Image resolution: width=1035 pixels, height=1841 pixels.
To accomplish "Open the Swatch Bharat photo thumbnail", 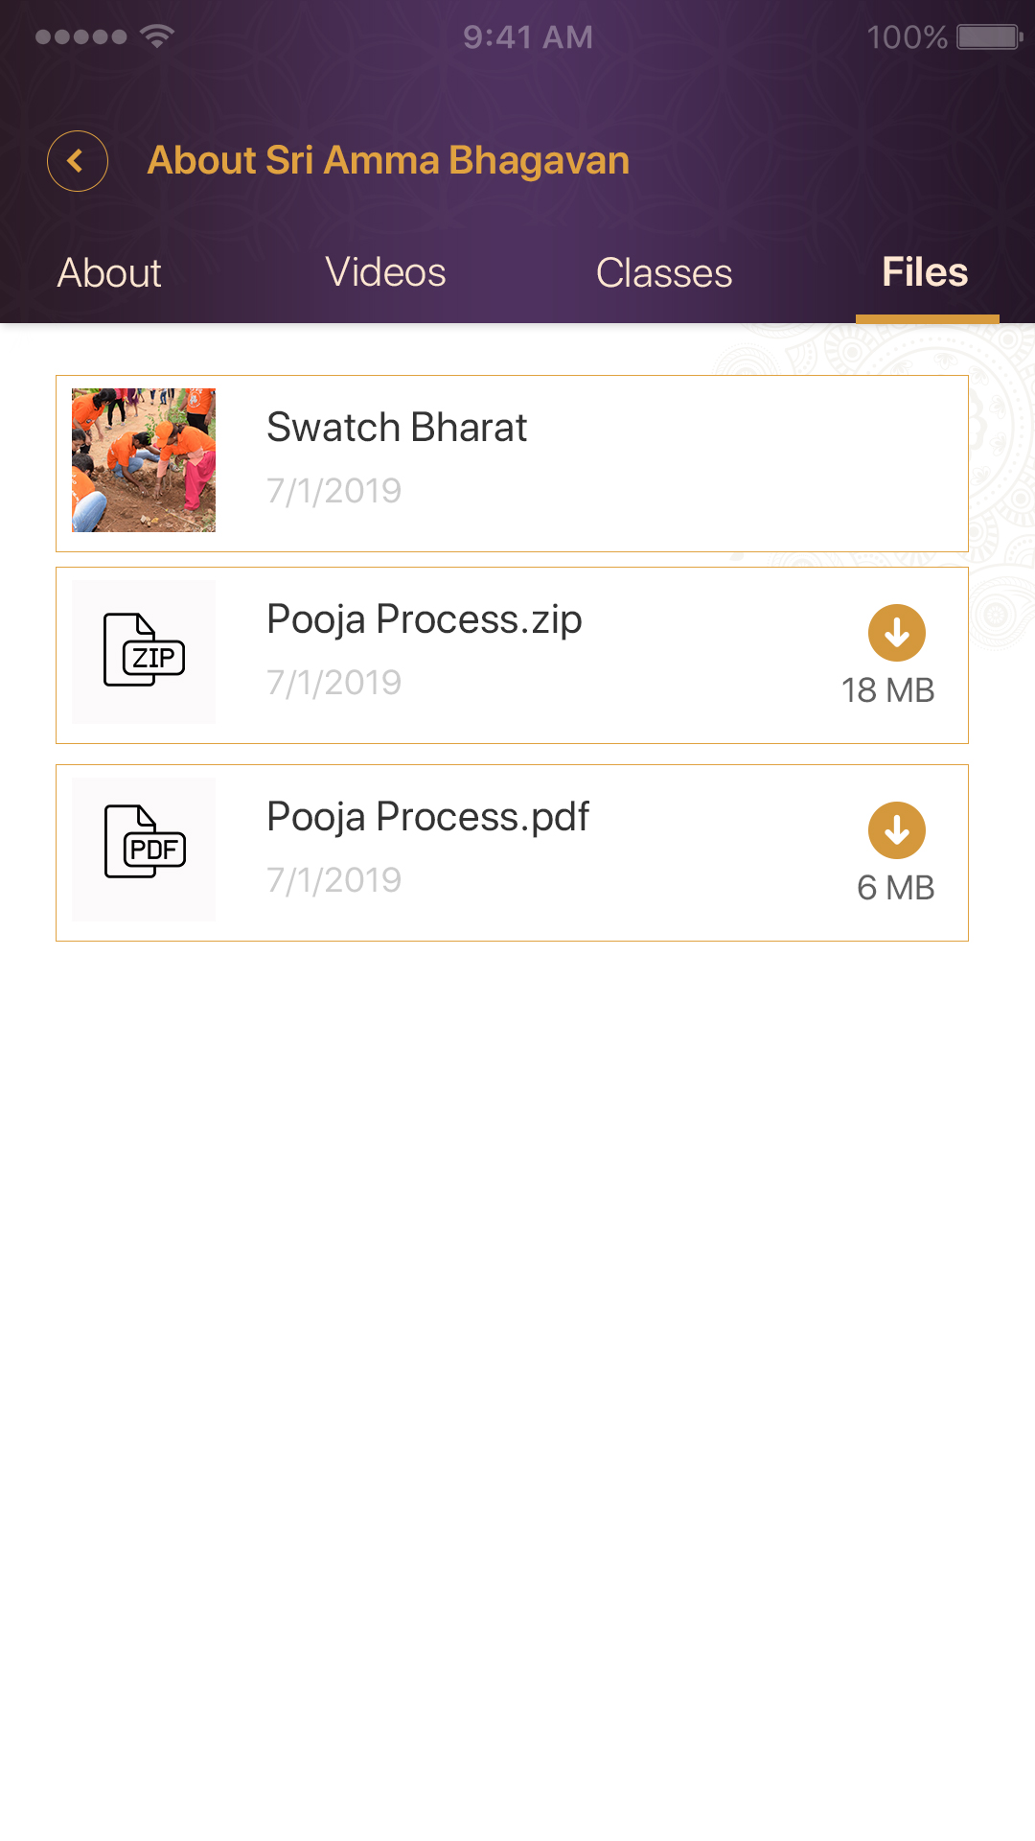I will pos(144,460).
